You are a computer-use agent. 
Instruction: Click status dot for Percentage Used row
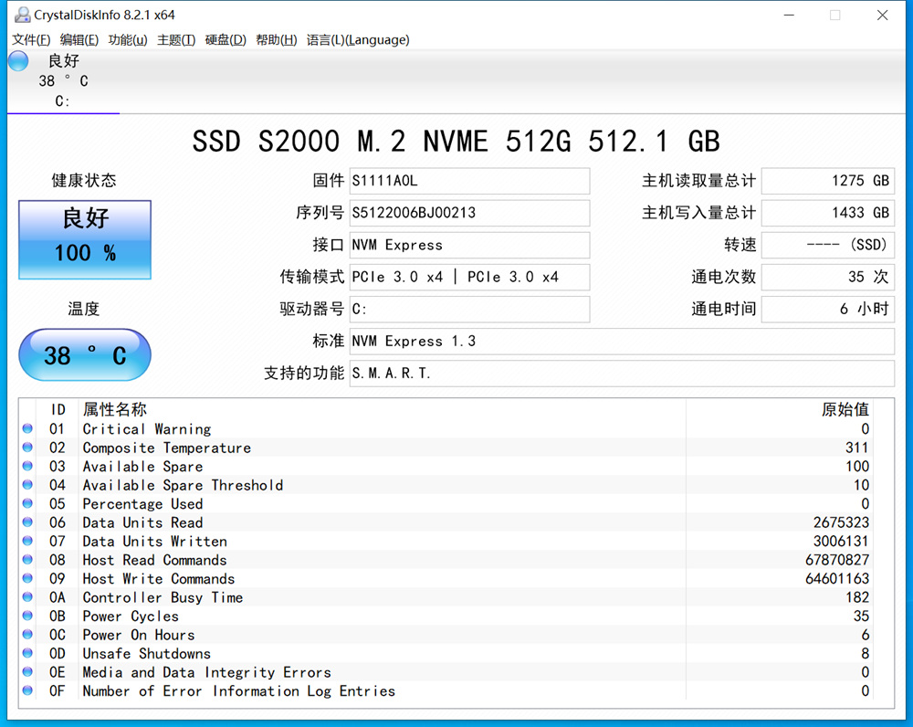click(x=27, y=503)
